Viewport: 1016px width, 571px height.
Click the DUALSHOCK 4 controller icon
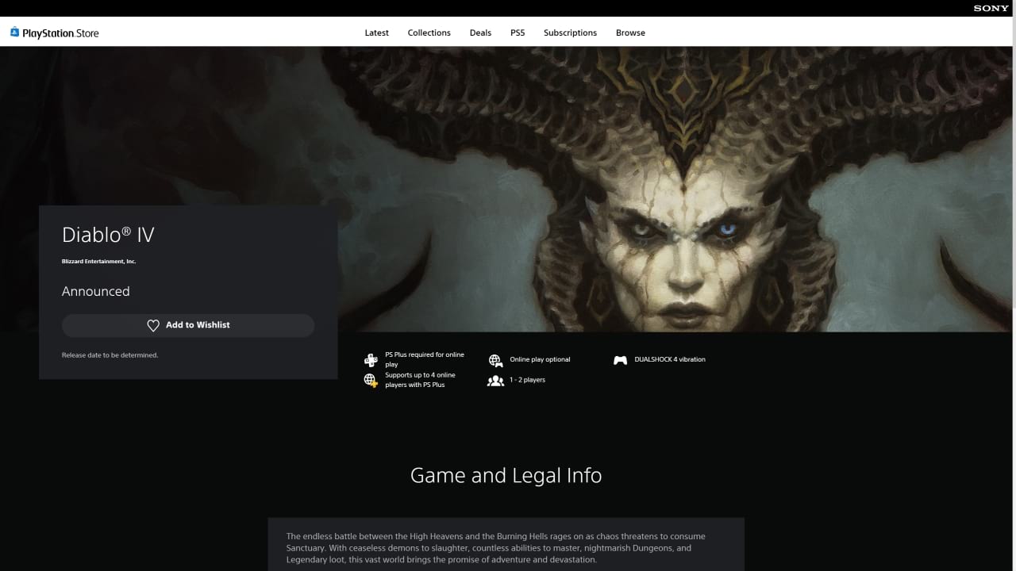pos(620,360)
